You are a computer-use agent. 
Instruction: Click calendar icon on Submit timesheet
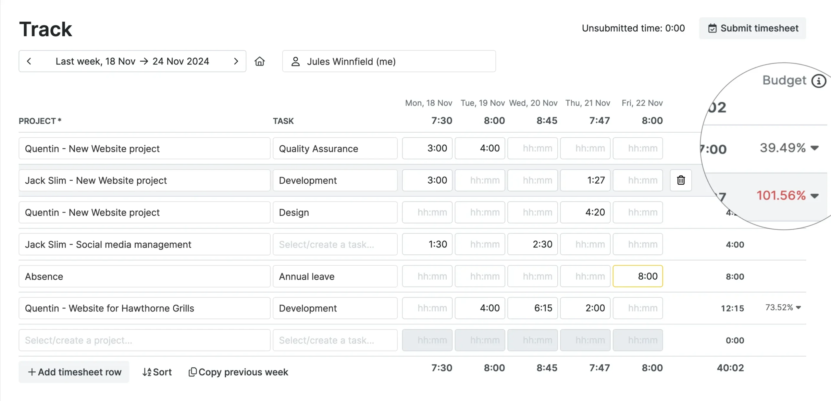(x=712, y=29)
